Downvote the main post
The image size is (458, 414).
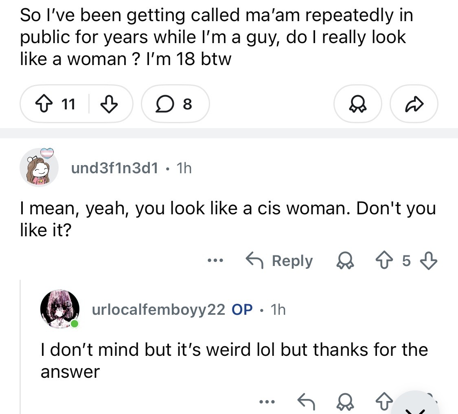[x=109, y=105]
